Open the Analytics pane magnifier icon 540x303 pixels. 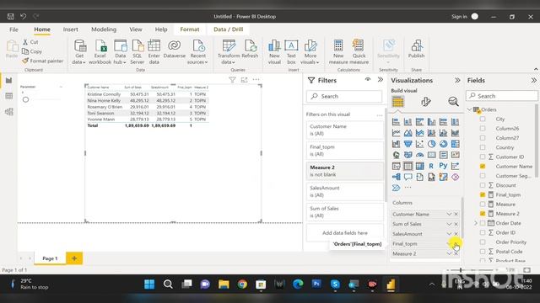[x=453, y=102]
